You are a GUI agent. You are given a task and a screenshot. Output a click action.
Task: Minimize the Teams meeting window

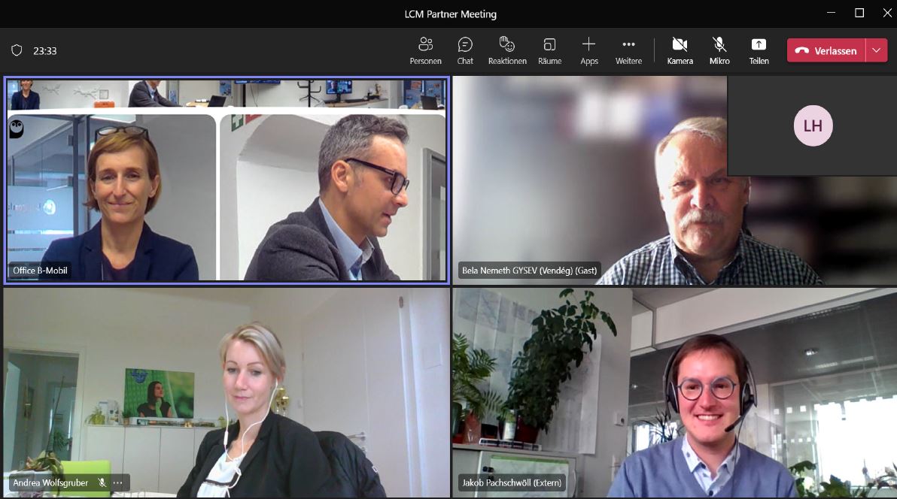pos(832,13)
